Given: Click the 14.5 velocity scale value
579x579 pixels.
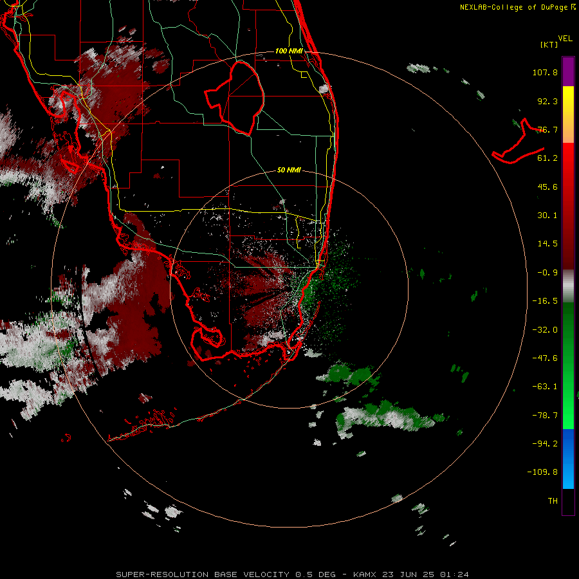Looking at the screenshot, I should [x=547, y=244].
